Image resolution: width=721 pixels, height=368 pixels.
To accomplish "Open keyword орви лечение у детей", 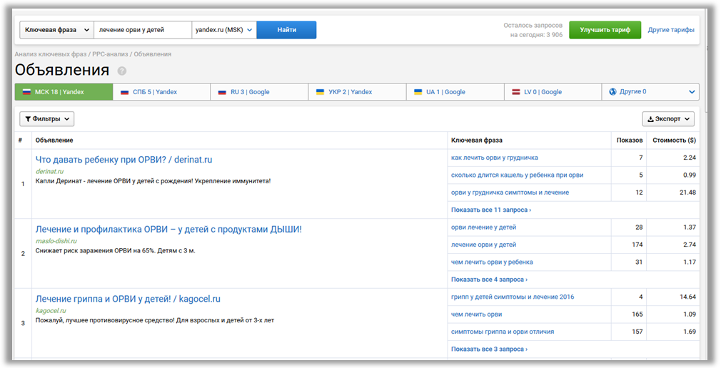I will click(484, 228).
